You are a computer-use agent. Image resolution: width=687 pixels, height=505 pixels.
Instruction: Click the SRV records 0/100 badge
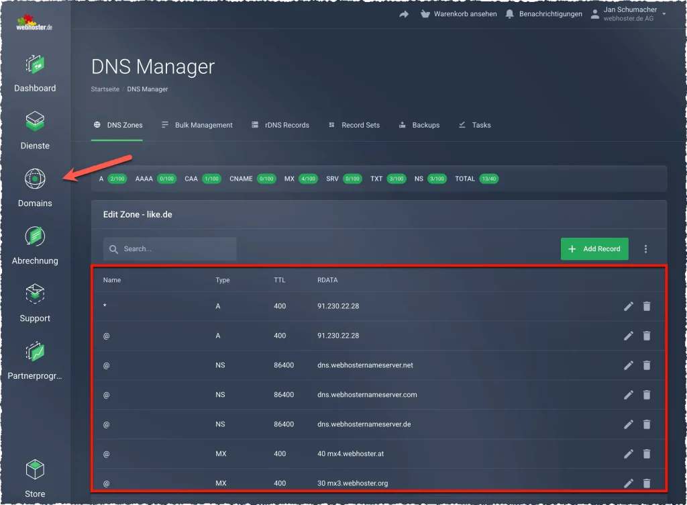coord(352,179)
